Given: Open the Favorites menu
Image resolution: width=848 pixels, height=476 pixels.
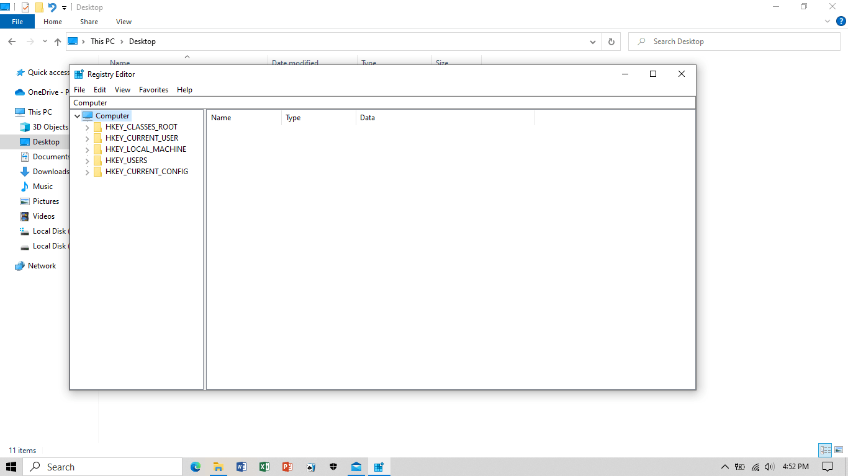Looking at the screenshot, I should click(x=153, y=90).
